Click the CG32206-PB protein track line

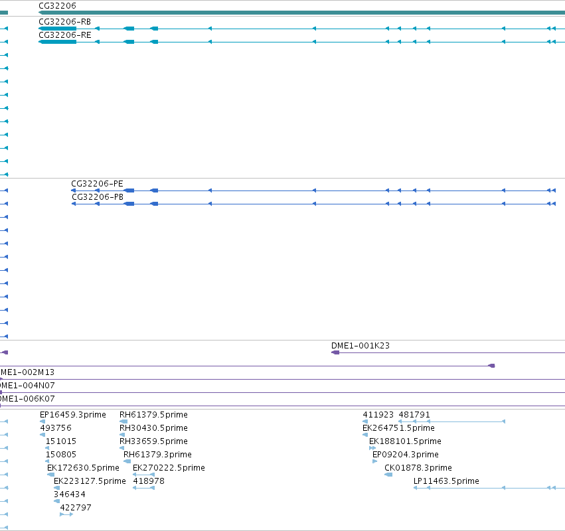click(x=313, y=204)
